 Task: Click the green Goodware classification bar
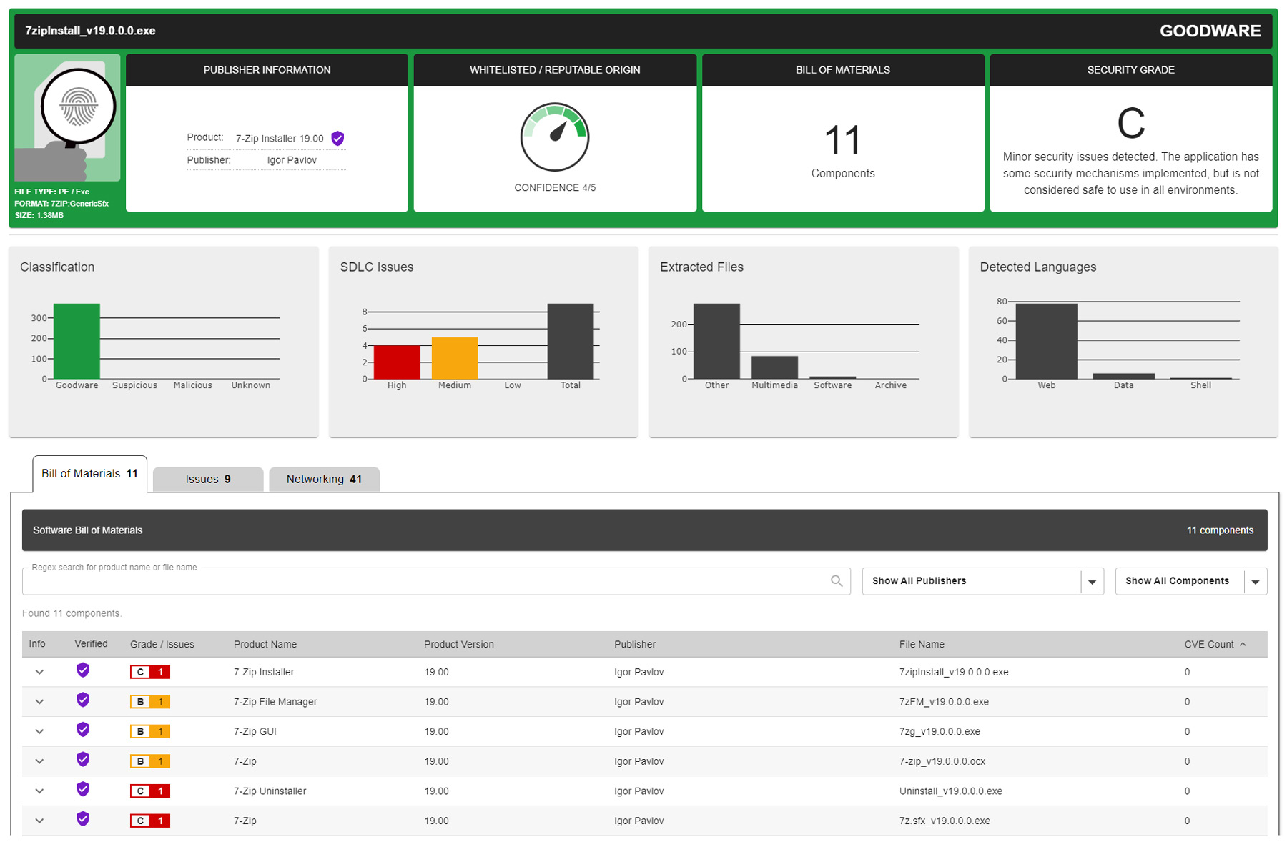77,341
